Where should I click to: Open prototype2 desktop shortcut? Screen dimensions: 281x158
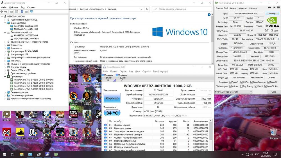(20, 117)
